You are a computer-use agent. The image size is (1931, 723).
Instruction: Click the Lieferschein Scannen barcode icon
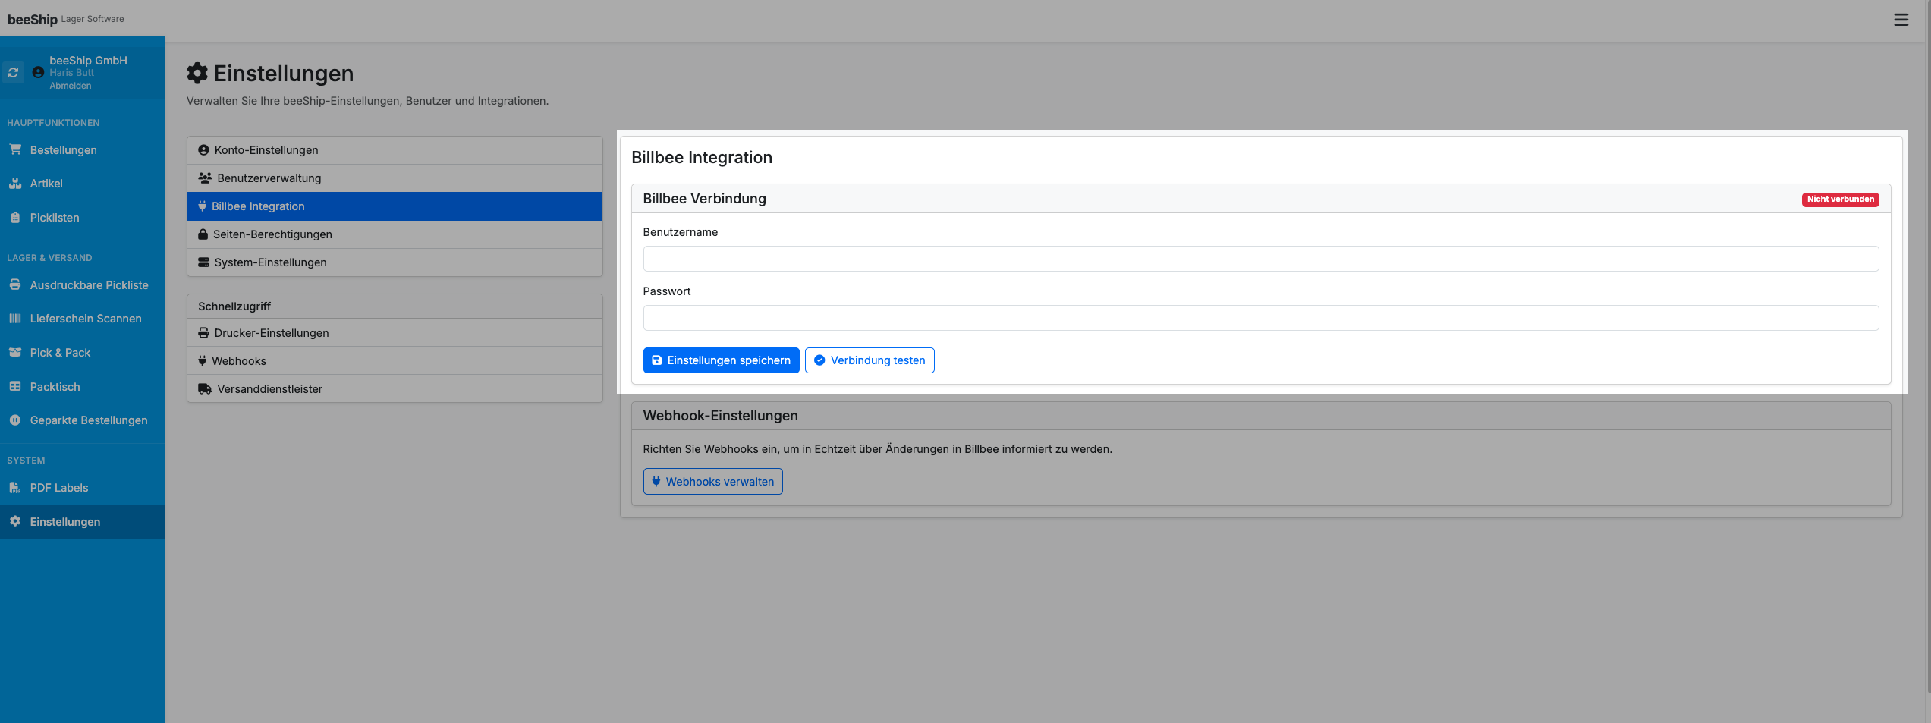[x=15, y=319]
